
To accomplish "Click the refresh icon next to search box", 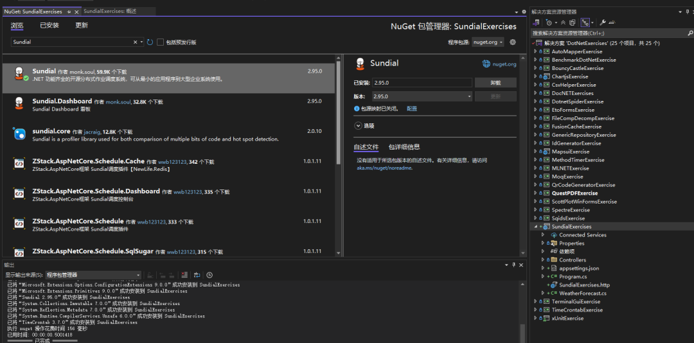I will pos(150,42).
